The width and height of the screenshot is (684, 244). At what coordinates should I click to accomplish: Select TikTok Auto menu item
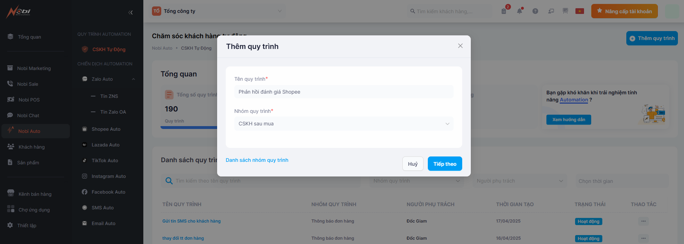pos(105,160)
